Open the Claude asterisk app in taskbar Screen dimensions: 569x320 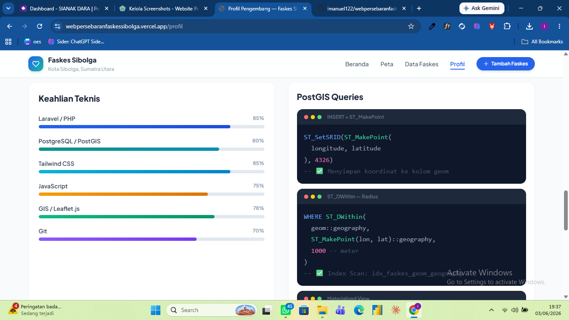click(x=395, y=310)
